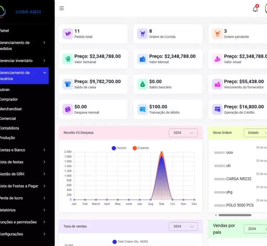Screen dimensions: 267x246
Task: Select Contabilista from the sidebar
Action: [9, 128]
